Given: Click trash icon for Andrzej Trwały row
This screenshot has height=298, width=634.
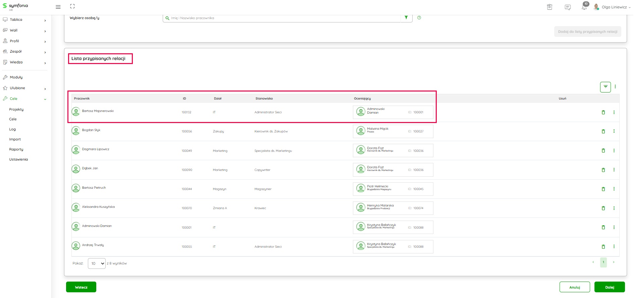Looking at the screenshot, I should pyautogui.click(x=603, y=247).
